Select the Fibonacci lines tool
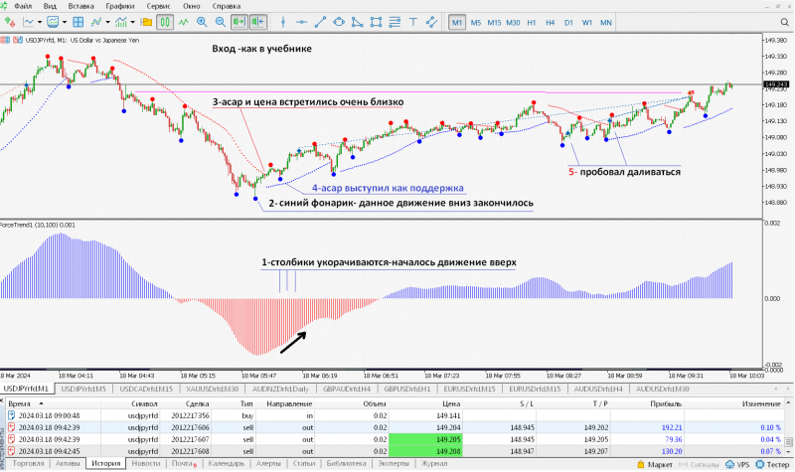 394,22
